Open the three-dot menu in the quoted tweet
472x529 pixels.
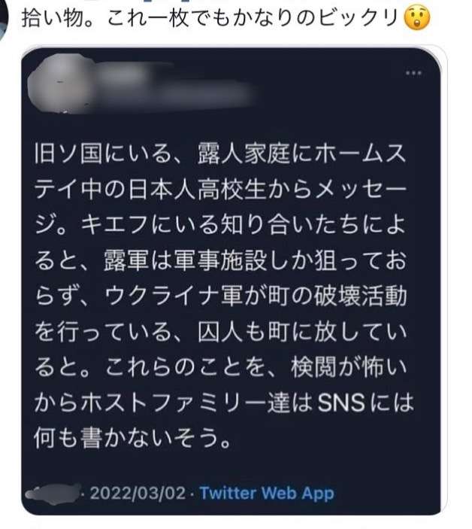[414, 73]
